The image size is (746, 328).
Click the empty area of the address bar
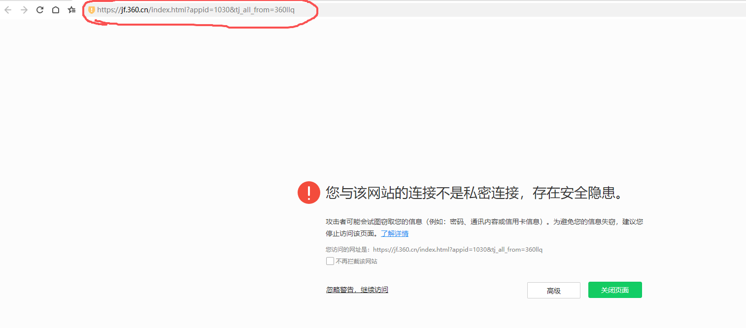click(517, 10)
